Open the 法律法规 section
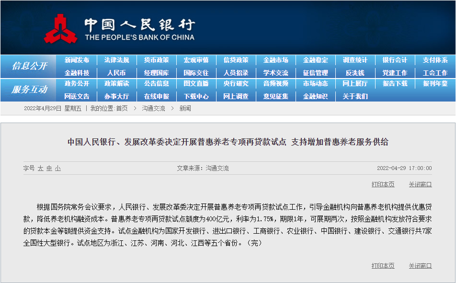The image size is (456, 283). (116, 60)
